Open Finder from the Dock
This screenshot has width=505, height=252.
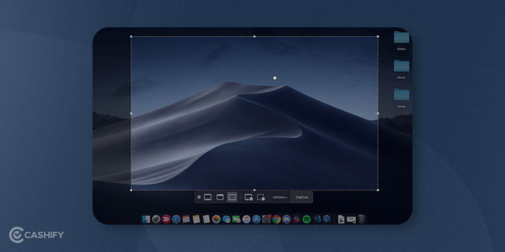[146, 219]
